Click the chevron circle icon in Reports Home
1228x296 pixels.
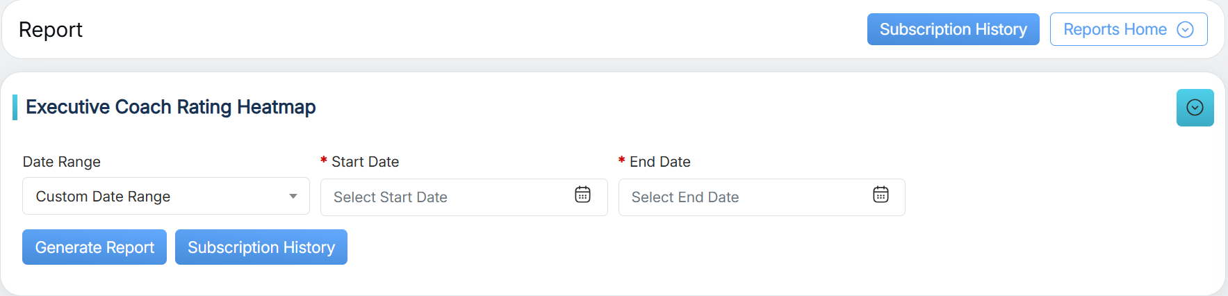(x=1185, y=29)
